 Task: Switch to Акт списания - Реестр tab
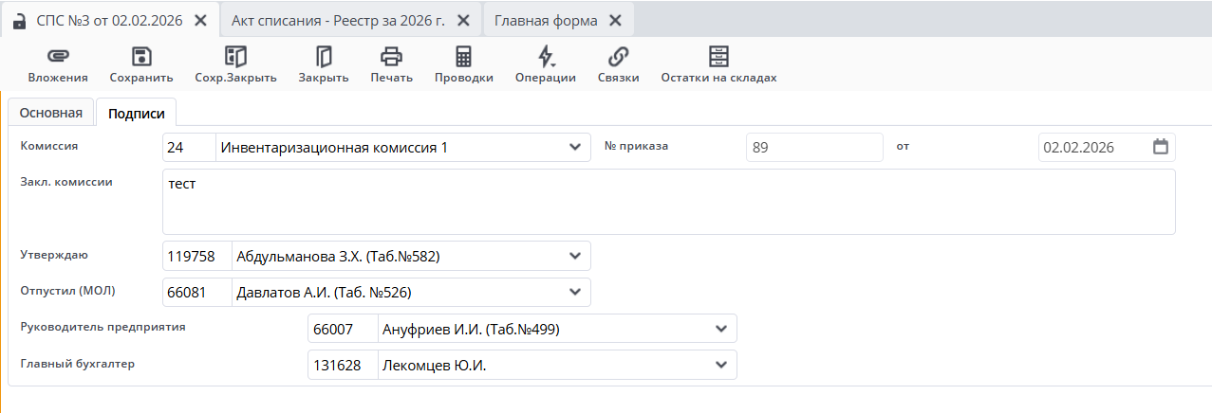[x=338, y=21]
